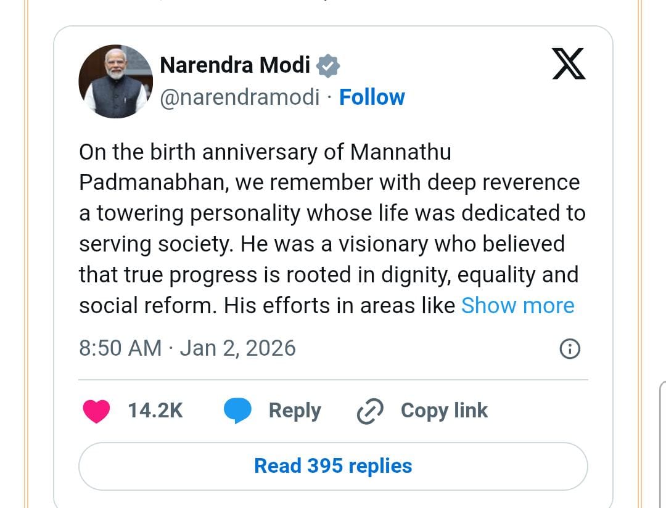The height and width of the screenshot is (508, 666).
Task: Open Narendra Modi's profile picture
Action: click(115, 81)
